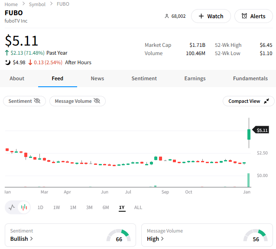
Task: Expand the Bullish sentiment chevron
Action: (31, 239)
